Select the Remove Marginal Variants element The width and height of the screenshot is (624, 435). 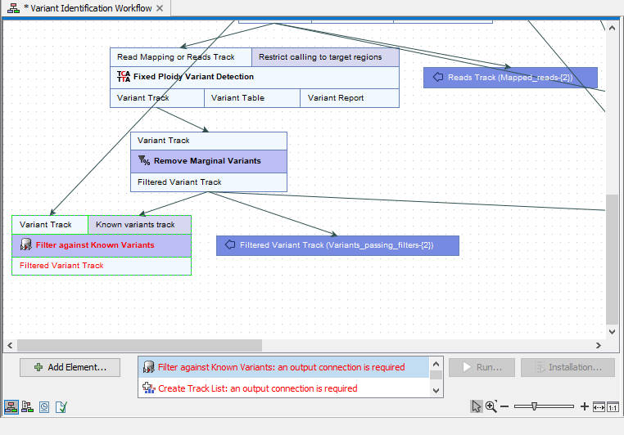pyautogui.click(x=208, y=161)
